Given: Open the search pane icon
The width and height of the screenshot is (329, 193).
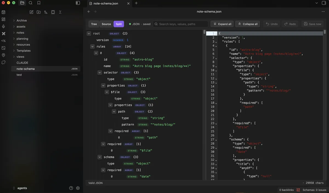Looking at the screenshot, I should click(30, 3).
